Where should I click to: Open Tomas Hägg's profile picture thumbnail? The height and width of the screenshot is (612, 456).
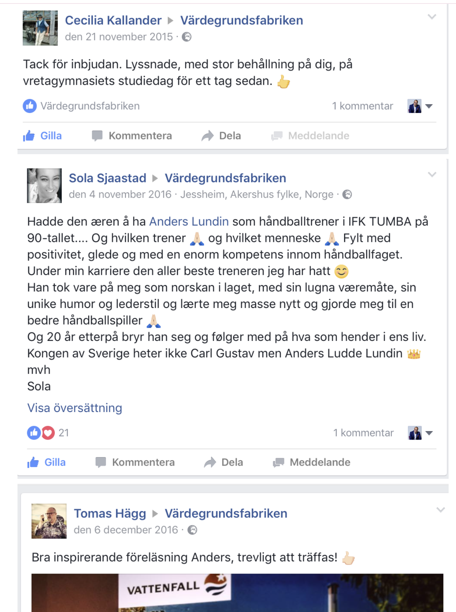[x=49, y=521]
